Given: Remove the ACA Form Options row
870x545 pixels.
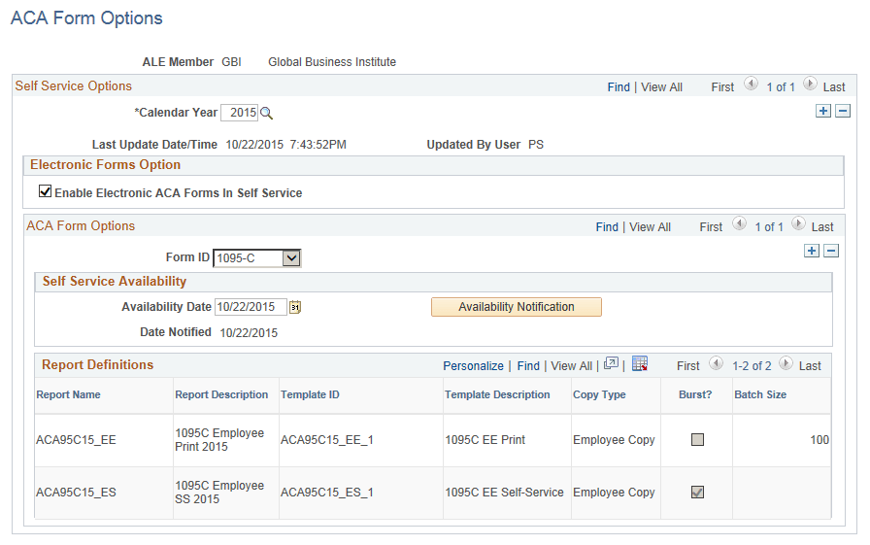Looking at the screenshot, I should (831, 251).
